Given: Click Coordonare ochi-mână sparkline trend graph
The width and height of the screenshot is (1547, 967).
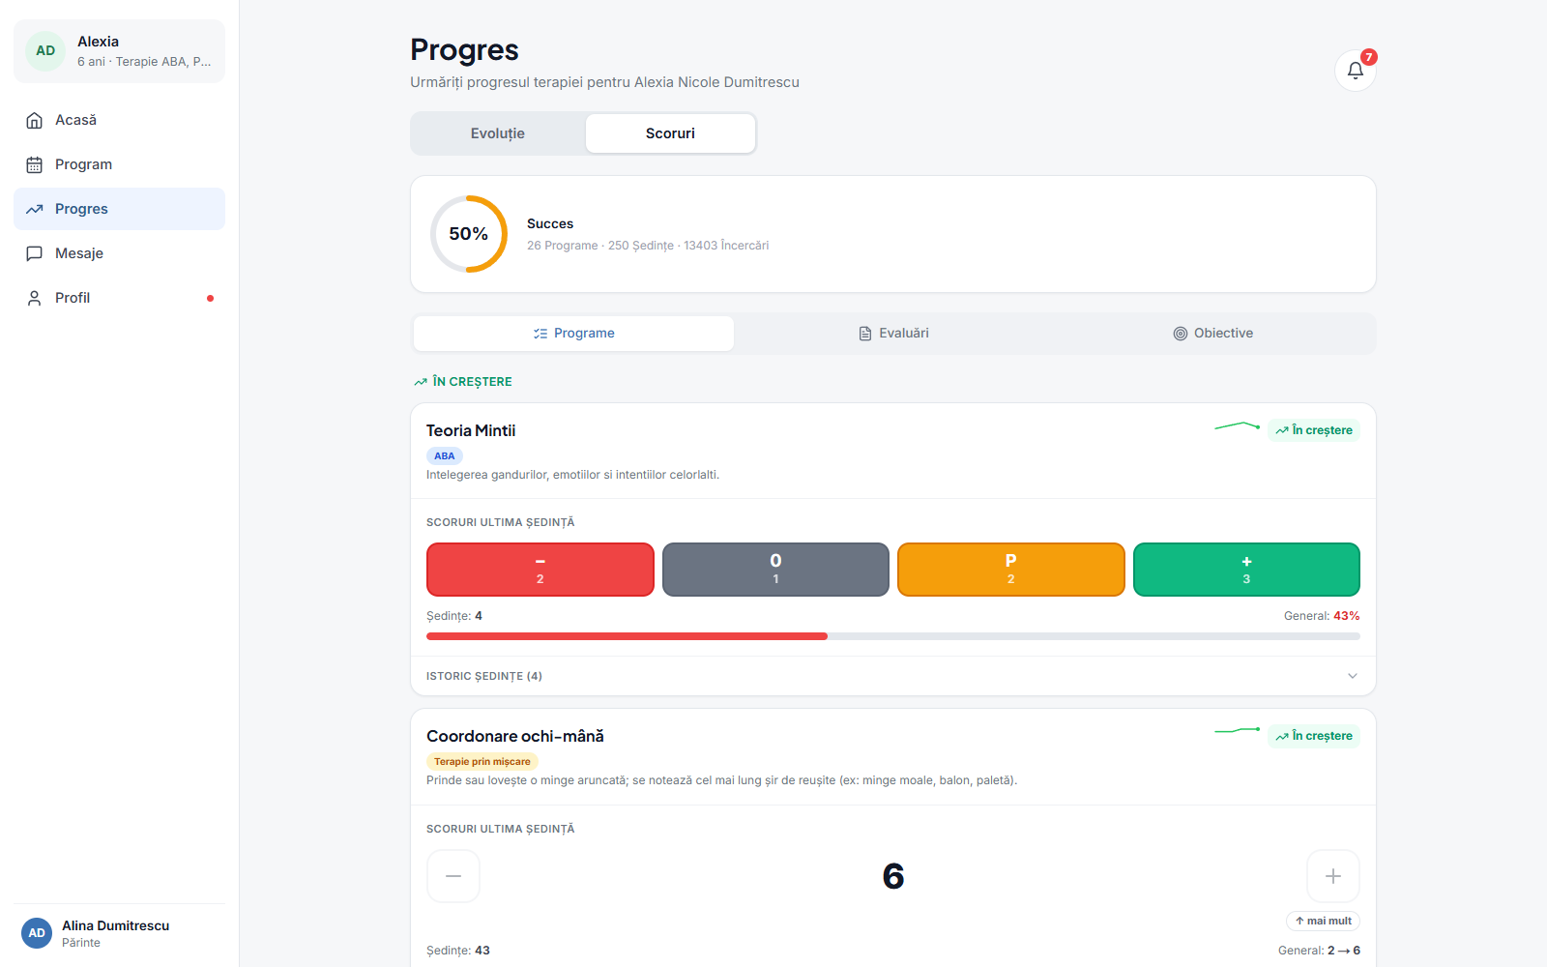Looking at the screenshot, I should point(1238,731).
